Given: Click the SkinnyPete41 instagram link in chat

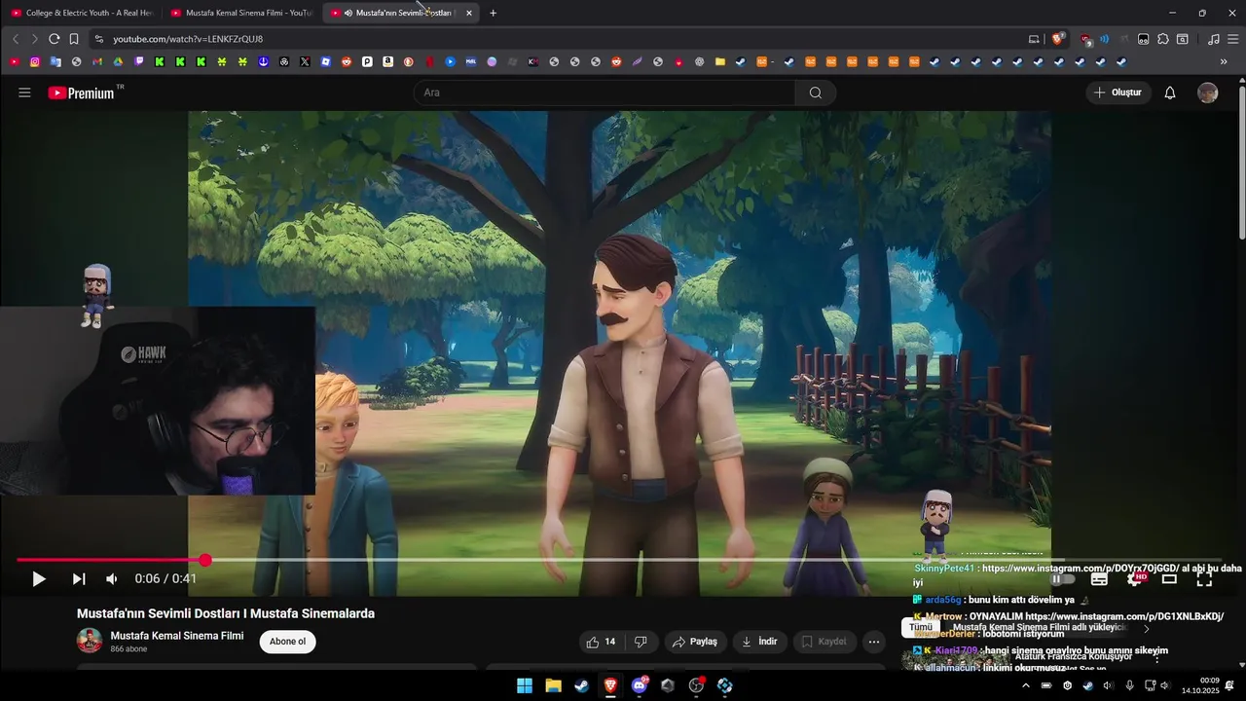Looking at the screenshot, I should tap(1080, 568).
